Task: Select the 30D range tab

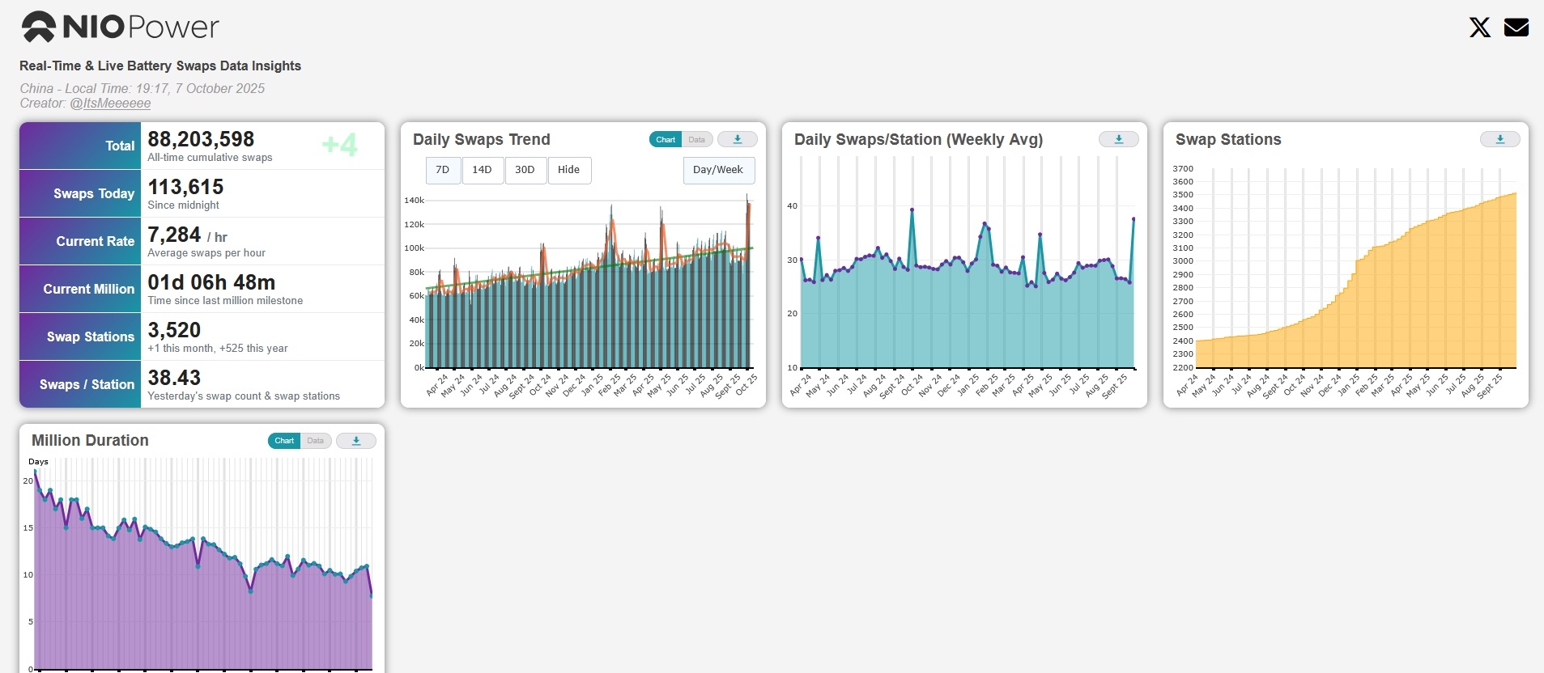Action: point(525,170)
